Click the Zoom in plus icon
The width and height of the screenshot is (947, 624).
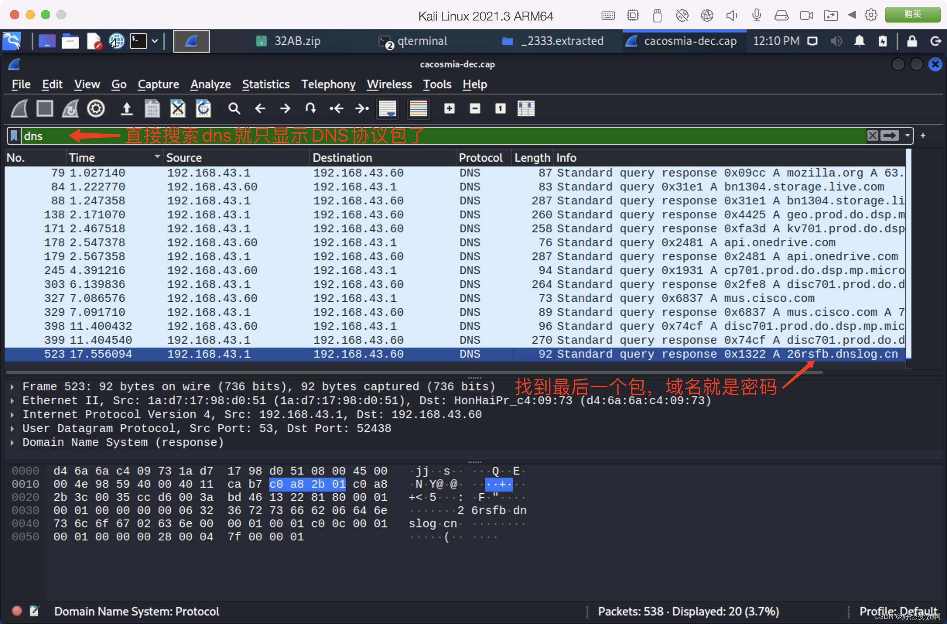(449, 108)
